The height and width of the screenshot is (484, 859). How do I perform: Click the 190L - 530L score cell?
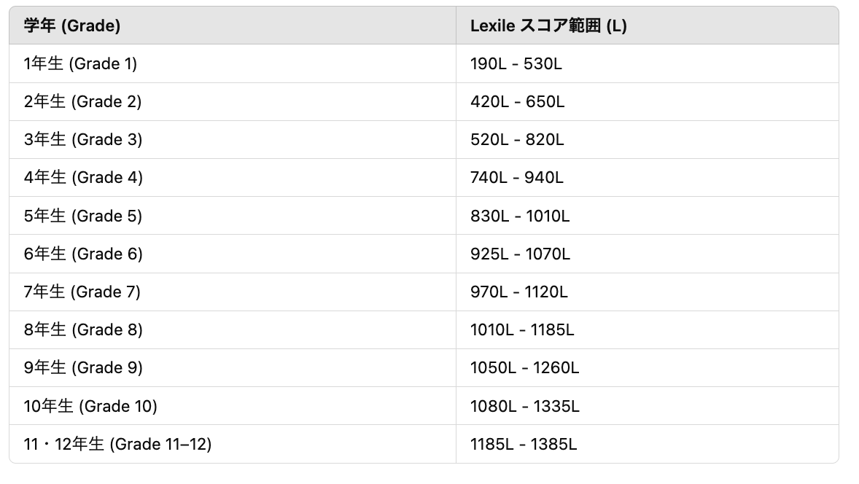click(516, 64)
